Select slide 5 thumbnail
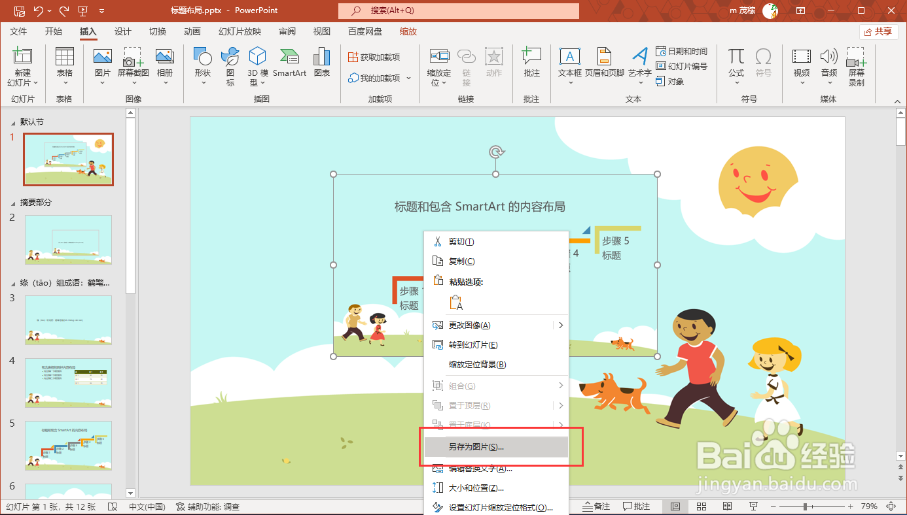The width and height of the screenshot is (907, 515). point(68,445)
